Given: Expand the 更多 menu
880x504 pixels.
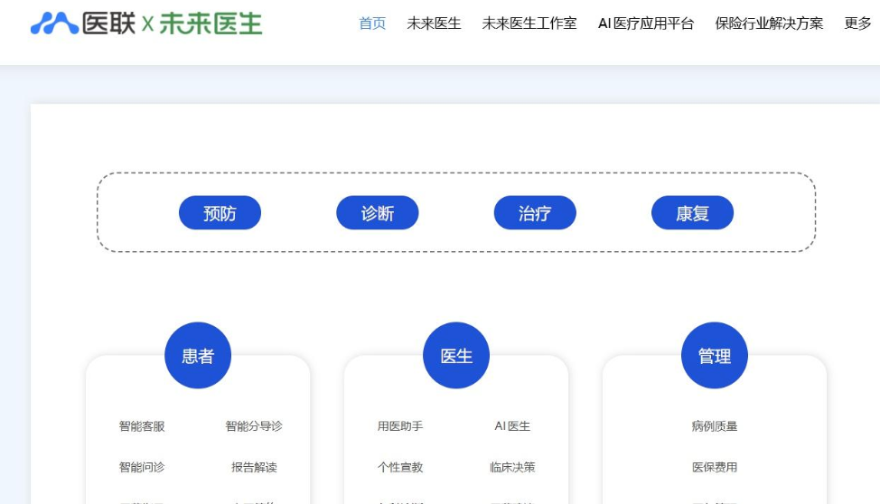Looking at the screenshot, I should pos(857,23).
